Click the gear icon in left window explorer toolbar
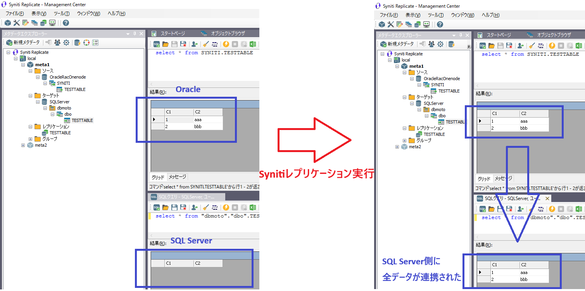 (66, 43)
